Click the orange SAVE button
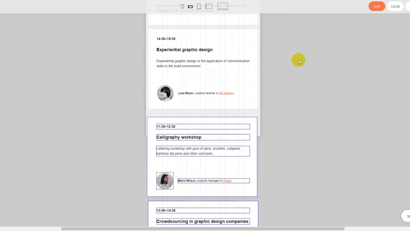The height and width of the screenshot is (231, 410). click(x=377, y=6)
